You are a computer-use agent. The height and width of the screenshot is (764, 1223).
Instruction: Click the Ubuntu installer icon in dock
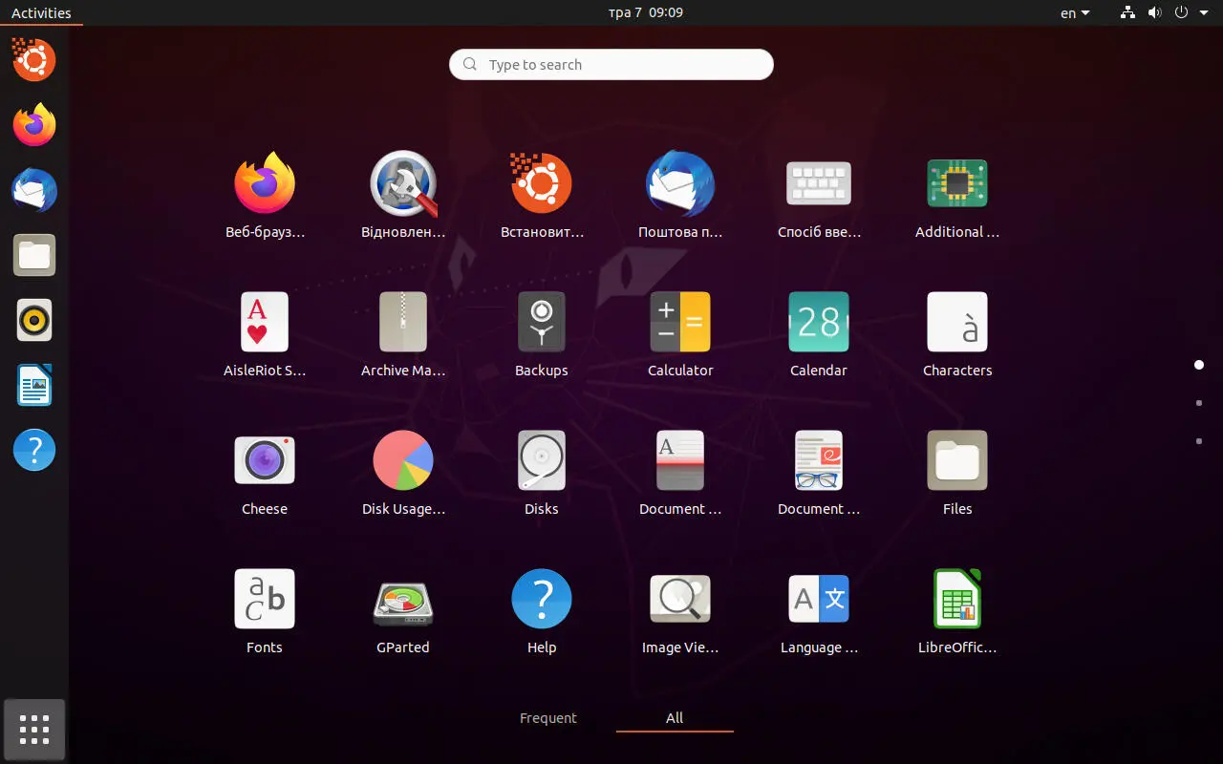pos(34,59)
